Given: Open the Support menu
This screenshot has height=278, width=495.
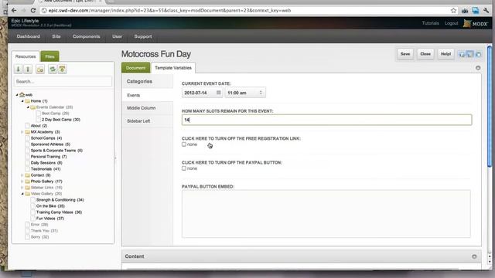Looking at the screenshot, I should [143, 36].
